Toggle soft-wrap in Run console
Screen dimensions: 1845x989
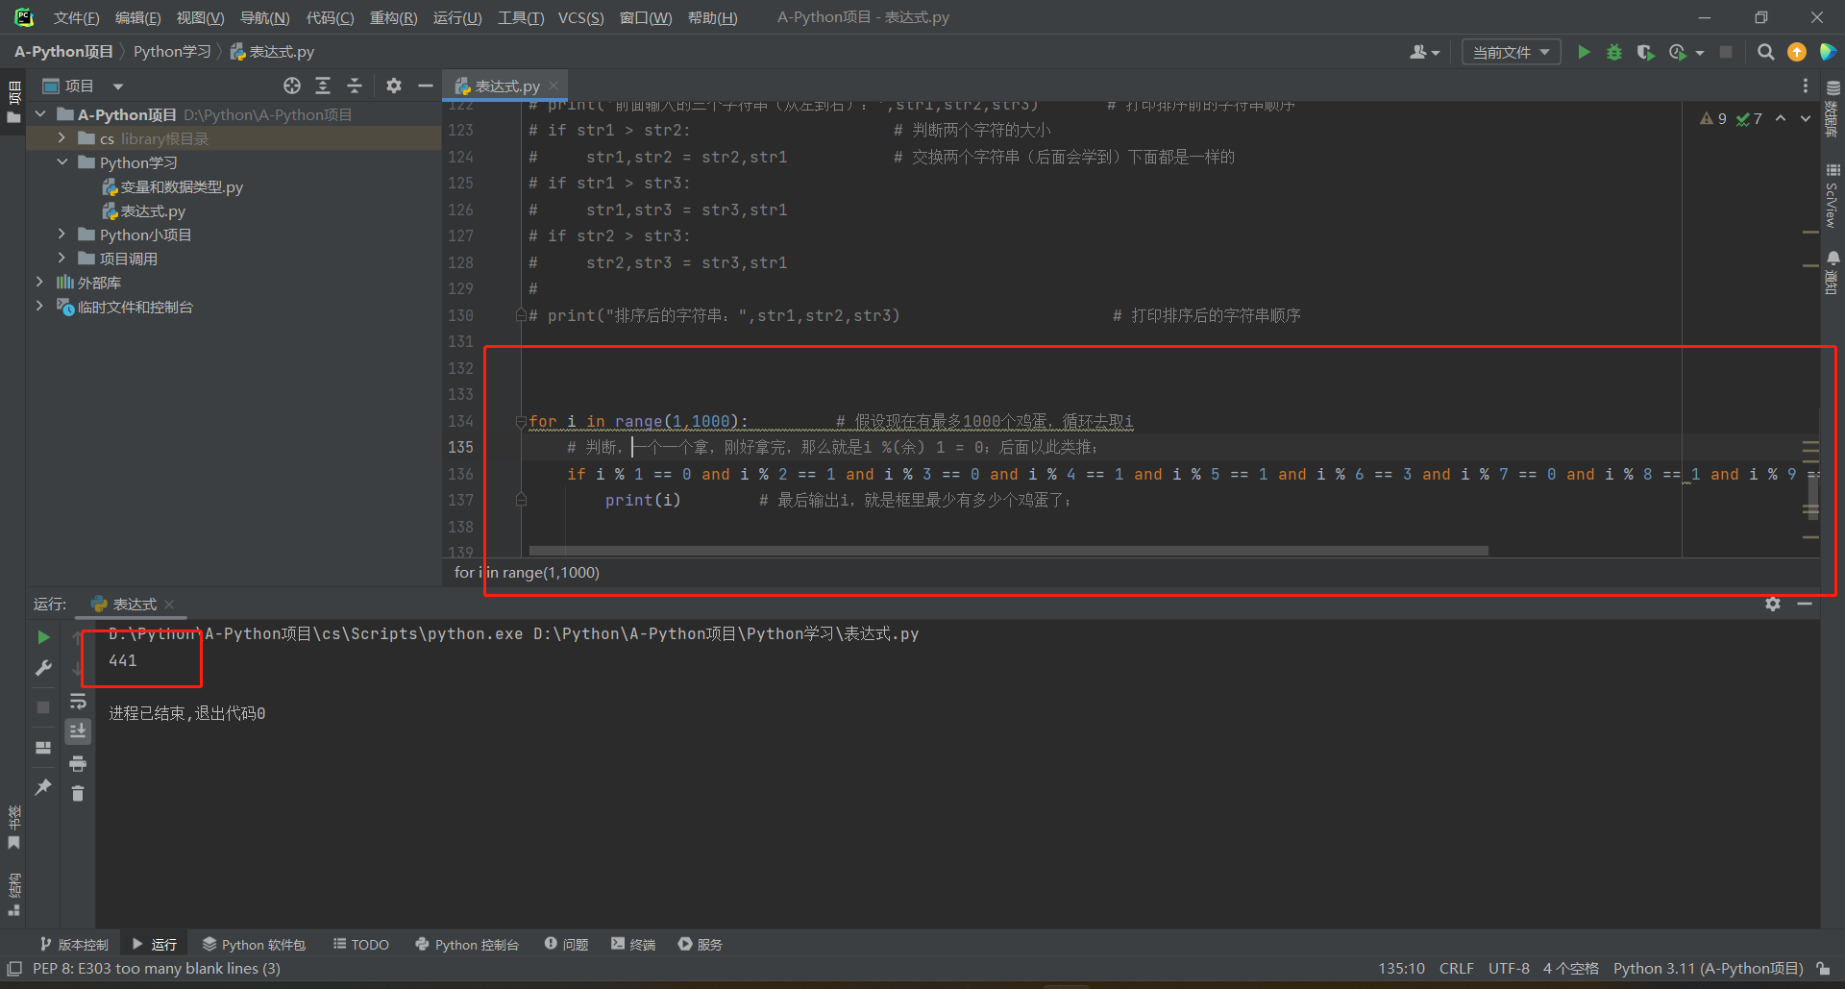tap(78, 703)
